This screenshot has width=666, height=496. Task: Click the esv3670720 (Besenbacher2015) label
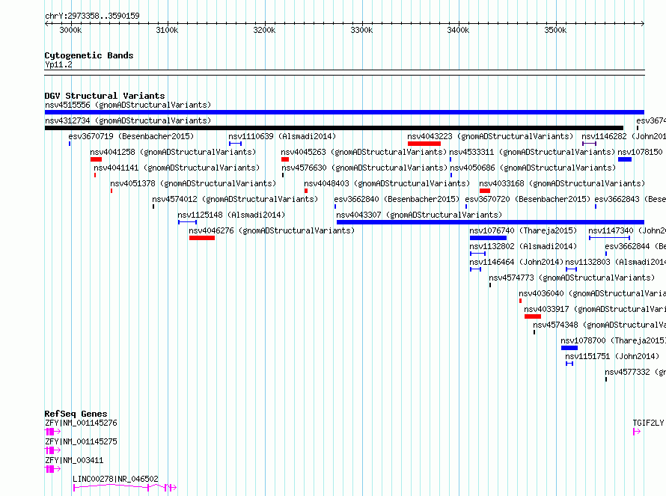point(528,199)
